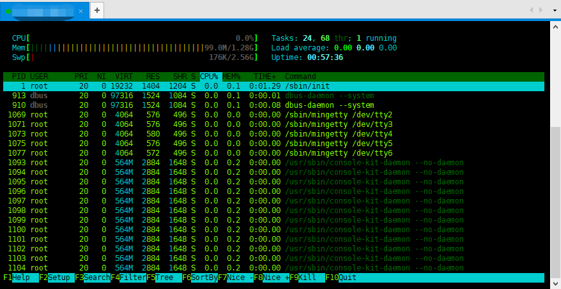The width and height of the screenshot is (561, 289).
Task: Select console-kit-daemon row with PID 1102
Action: point(273,249)
